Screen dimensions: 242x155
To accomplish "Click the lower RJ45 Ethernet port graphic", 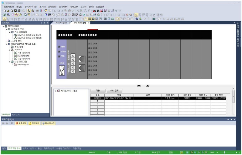I will (x=82, y=68).
